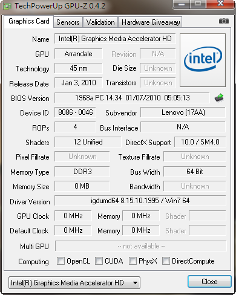Click the Bus Interface field showing N/A
236x295 pixels.
183,127
